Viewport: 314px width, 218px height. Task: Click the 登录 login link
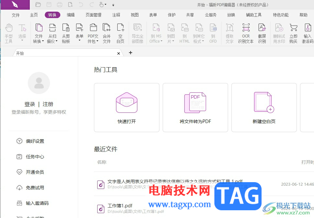29,104
